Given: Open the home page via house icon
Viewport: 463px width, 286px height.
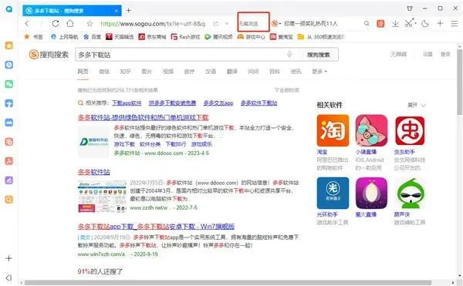Looking at the screenshot, I should coord(70,23).
